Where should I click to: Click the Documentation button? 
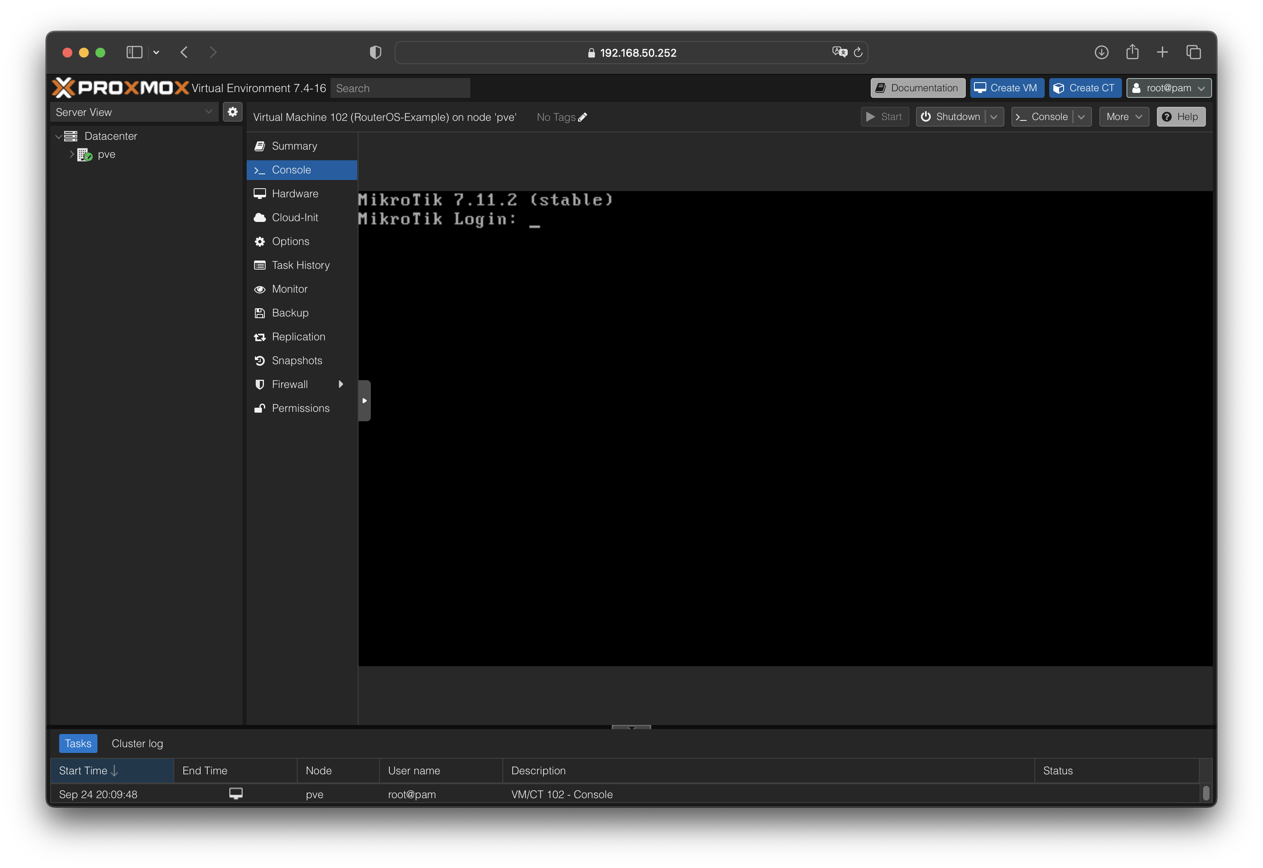pyautogui.click(x=918, y=88)
